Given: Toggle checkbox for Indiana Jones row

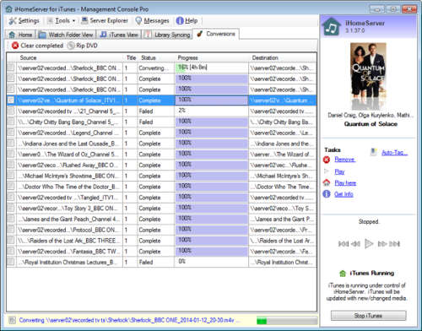Looking at the screenshot, I should [x=11, y=144].
